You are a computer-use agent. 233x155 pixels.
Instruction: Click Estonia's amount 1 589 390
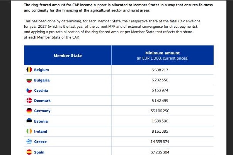tap(160, 121)
